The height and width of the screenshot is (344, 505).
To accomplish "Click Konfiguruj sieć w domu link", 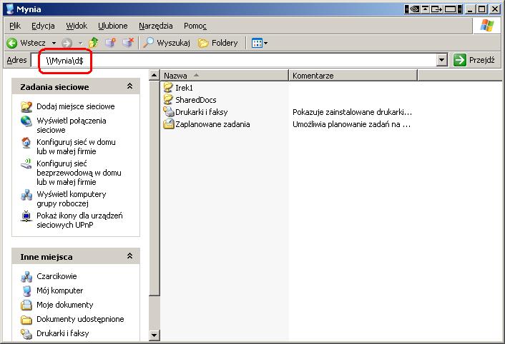I will click(x=76, y=146).
